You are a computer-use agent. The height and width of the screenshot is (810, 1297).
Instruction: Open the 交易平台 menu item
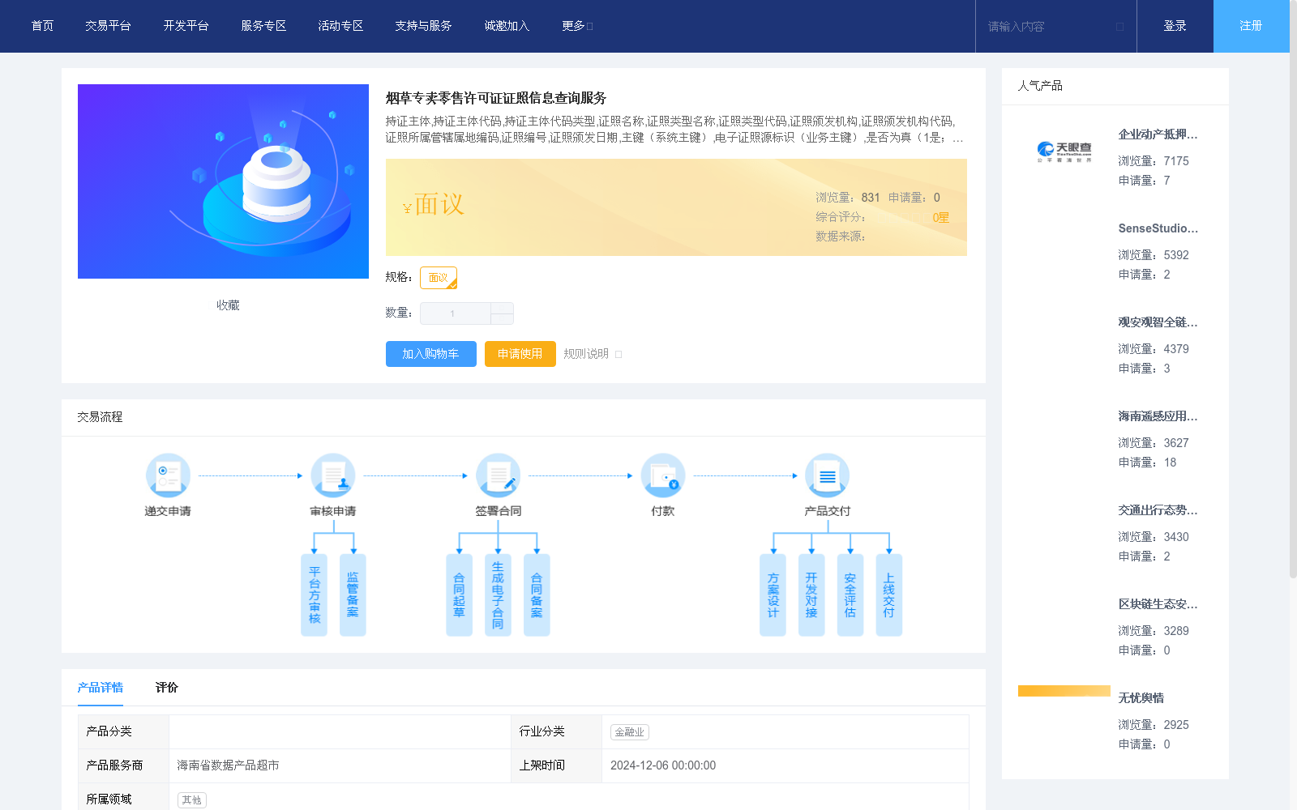[x=109, y=25]
